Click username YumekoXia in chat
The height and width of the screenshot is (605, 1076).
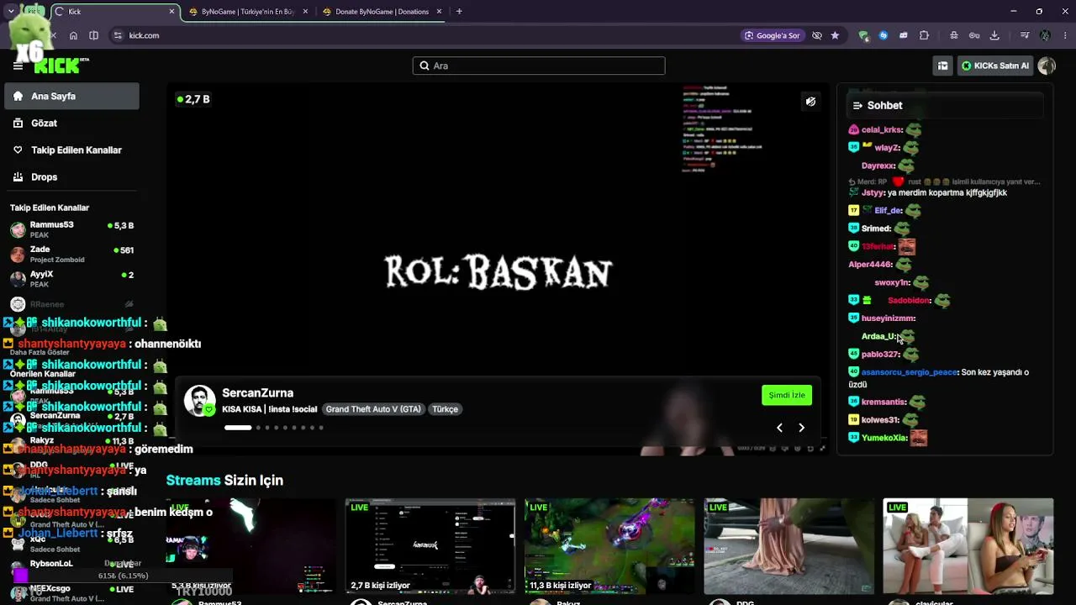tap(884, 438)
